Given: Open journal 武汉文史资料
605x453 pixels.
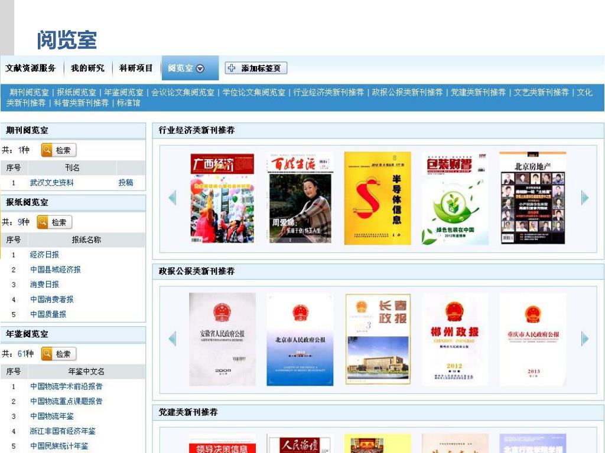Looking at the screenshot, I should 52,183.
